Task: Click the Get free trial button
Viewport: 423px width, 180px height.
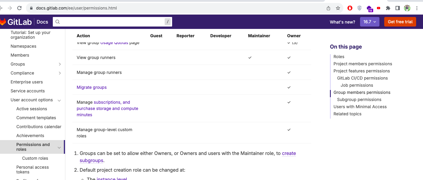Action: coord(400,22)
